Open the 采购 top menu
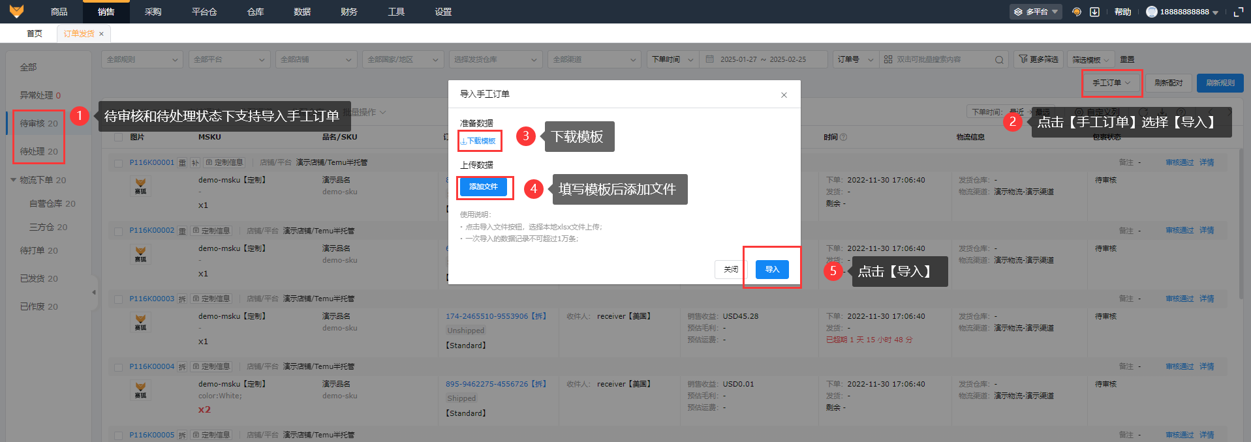 153,12
